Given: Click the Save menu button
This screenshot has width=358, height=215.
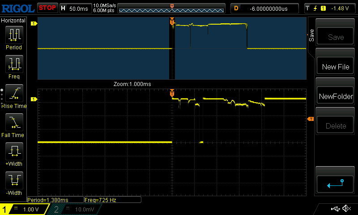Looking at the screenshot, I should tap(336, 37).
